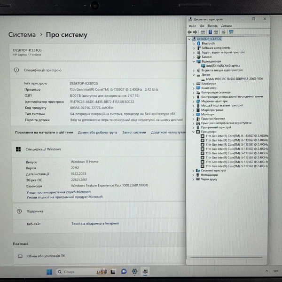Select Програмний пристрій row

[x=216, y=127]
